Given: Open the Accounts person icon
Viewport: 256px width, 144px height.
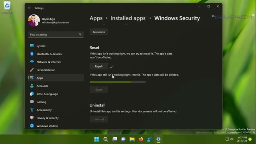Looking at the screenshot, I should pyautogui.click(x=32, y=86).
